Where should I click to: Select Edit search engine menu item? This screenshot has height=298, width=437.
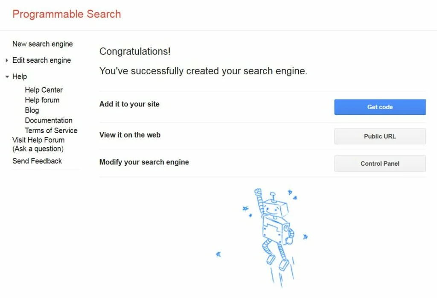pos(41,60)
